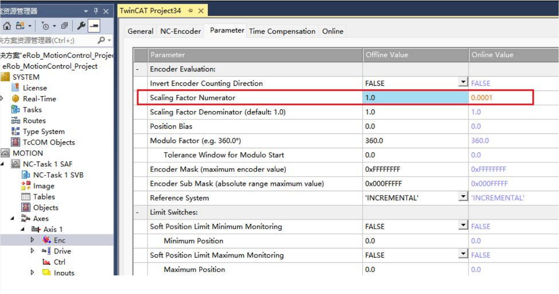This screenshot has width=559, height=294.
Task: Click the Objects icon in the tree
Action: coord(26,207)
